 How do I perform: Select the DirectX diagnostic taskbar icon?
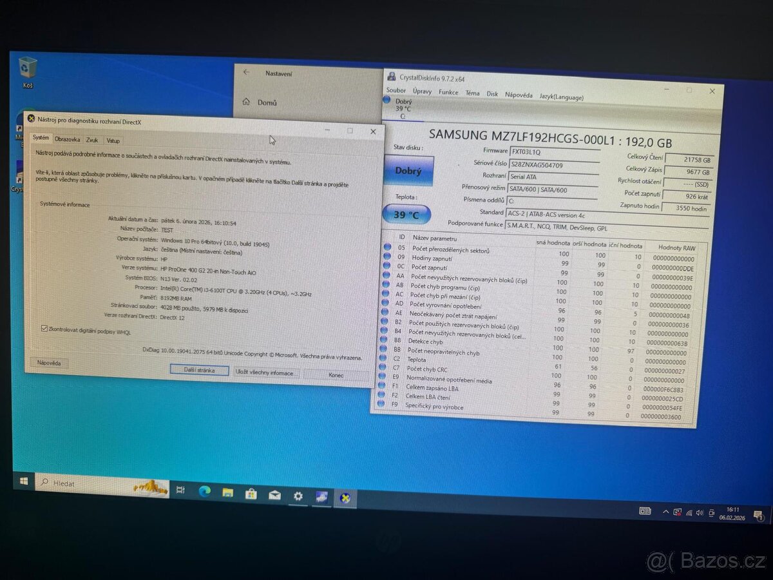[345, 498]
